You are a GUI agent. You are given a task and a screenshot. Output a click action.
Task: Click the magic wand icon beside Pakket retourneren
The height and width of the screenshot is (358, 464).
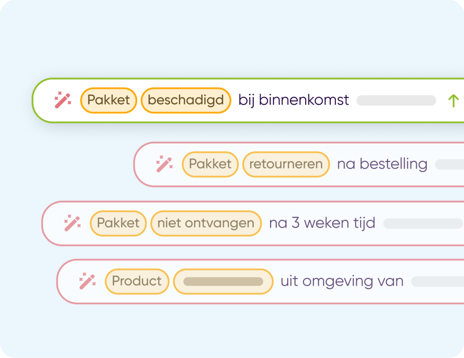[164, 164]
